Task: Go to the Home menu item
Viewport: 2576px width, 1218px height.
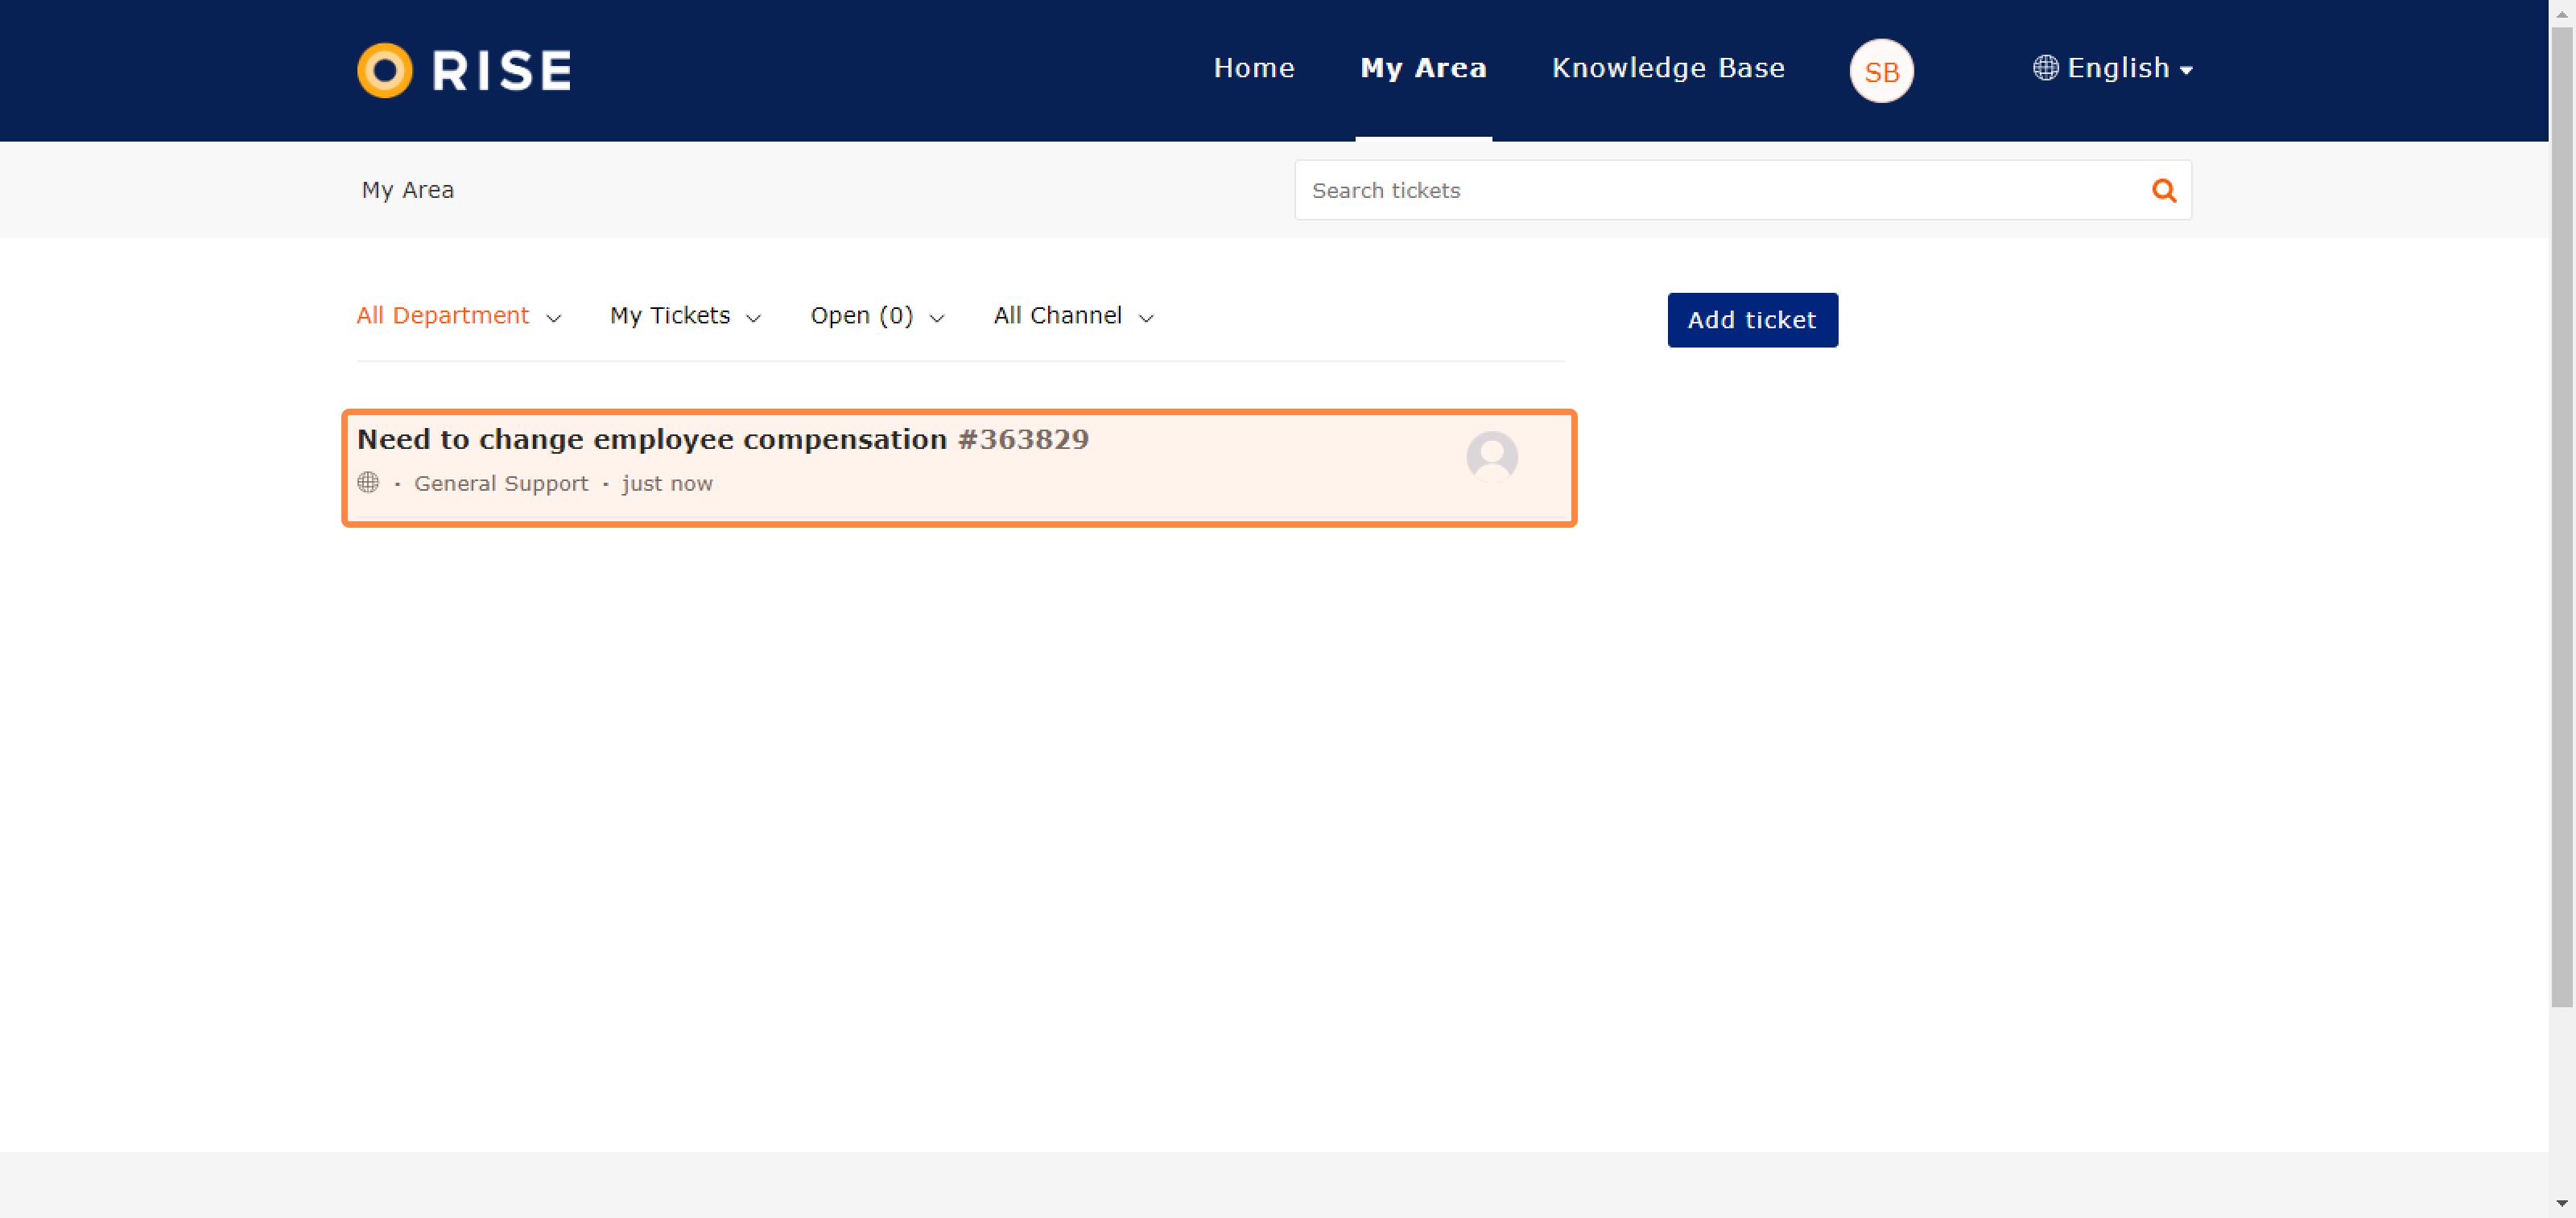Action: tap(1253, 68)
